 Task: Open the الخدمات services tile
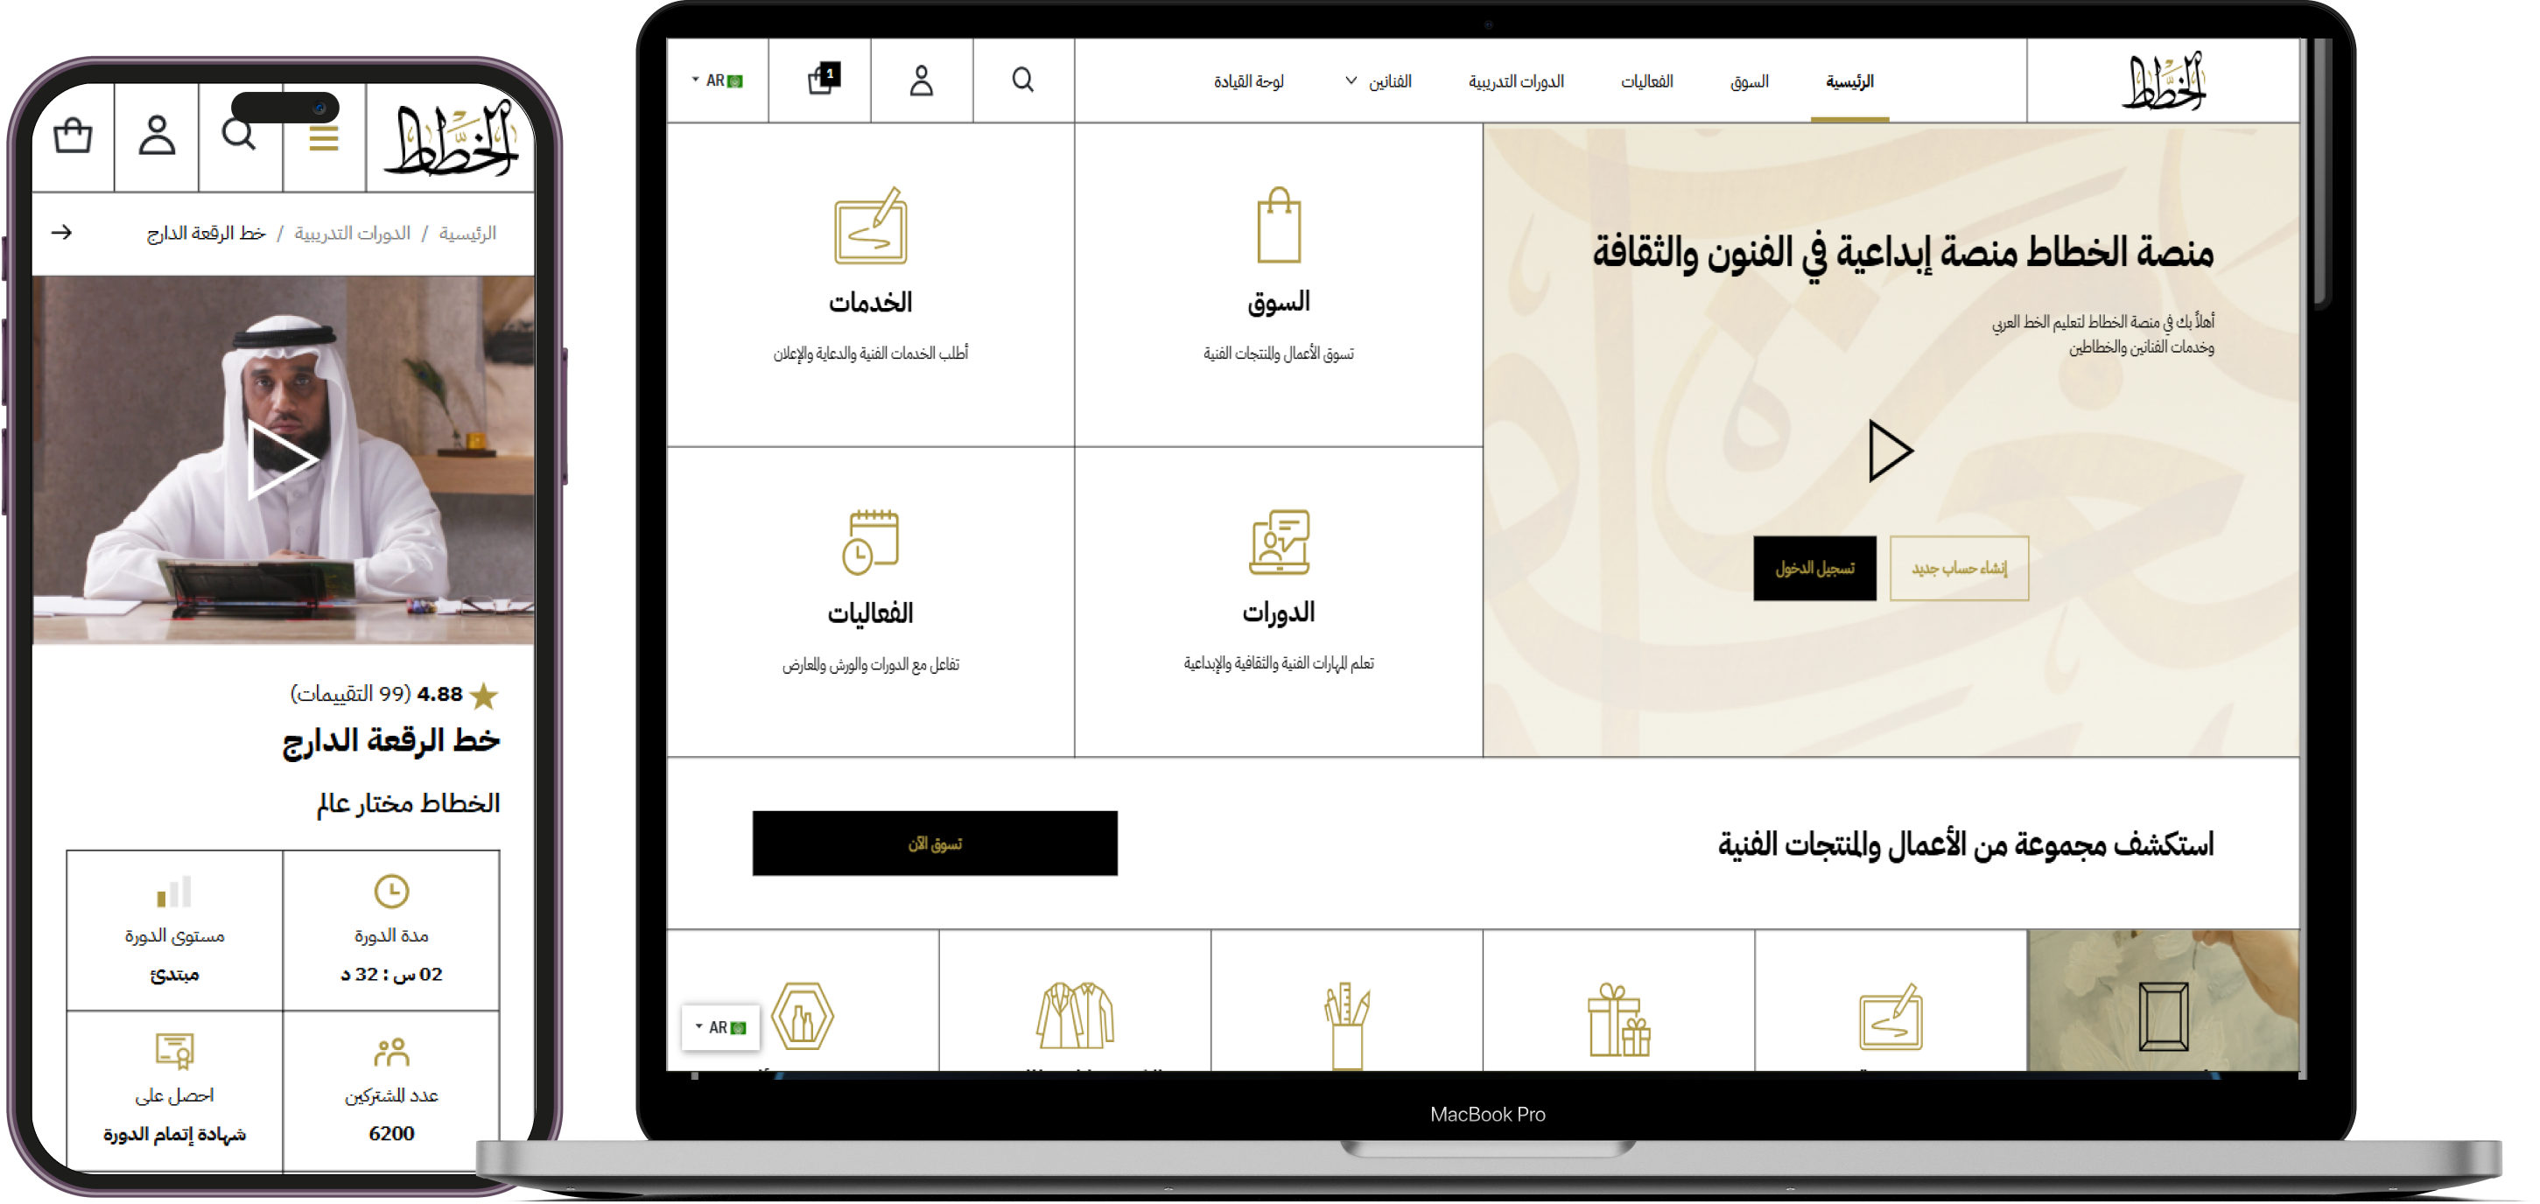click(870, 284)
